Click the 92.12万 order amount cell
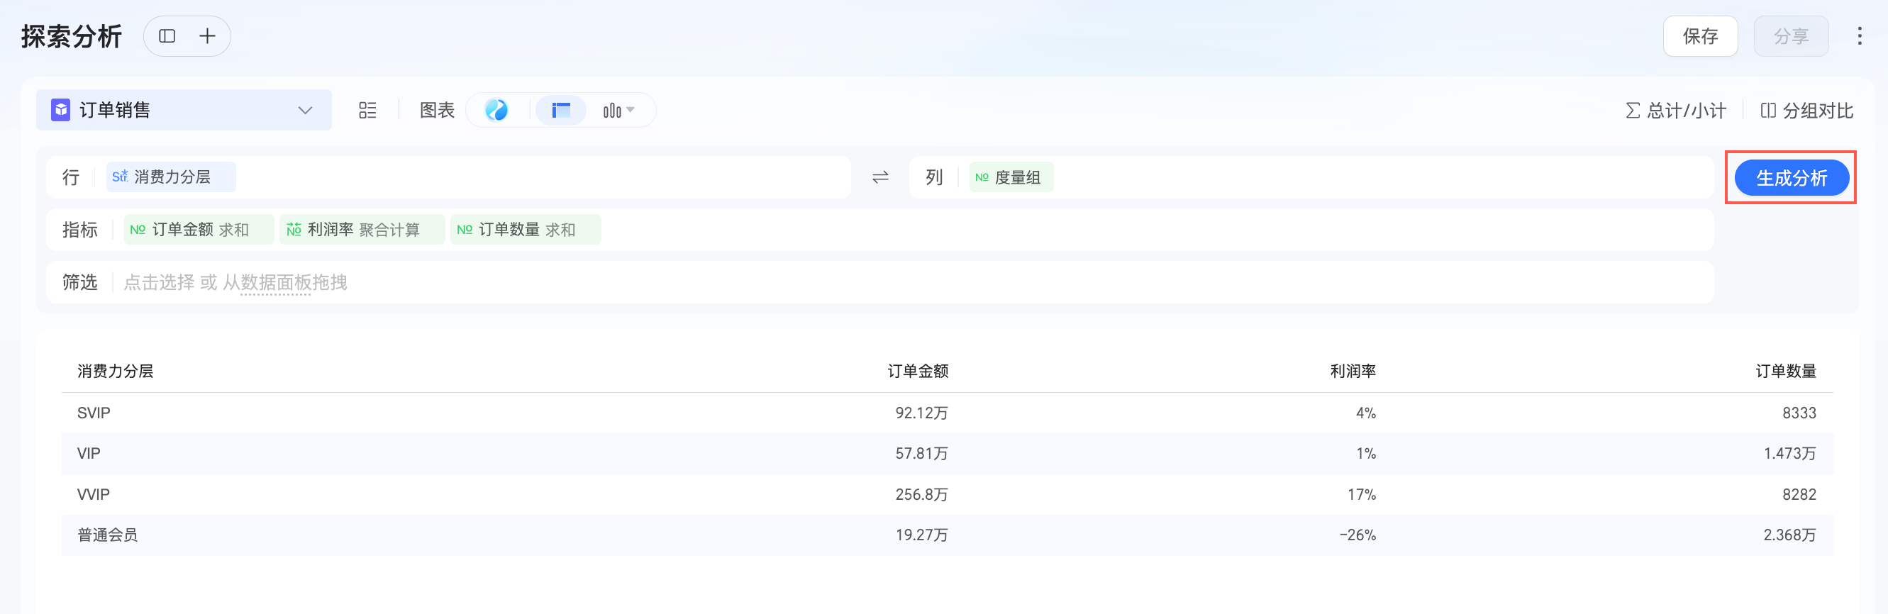 point(921,413)
